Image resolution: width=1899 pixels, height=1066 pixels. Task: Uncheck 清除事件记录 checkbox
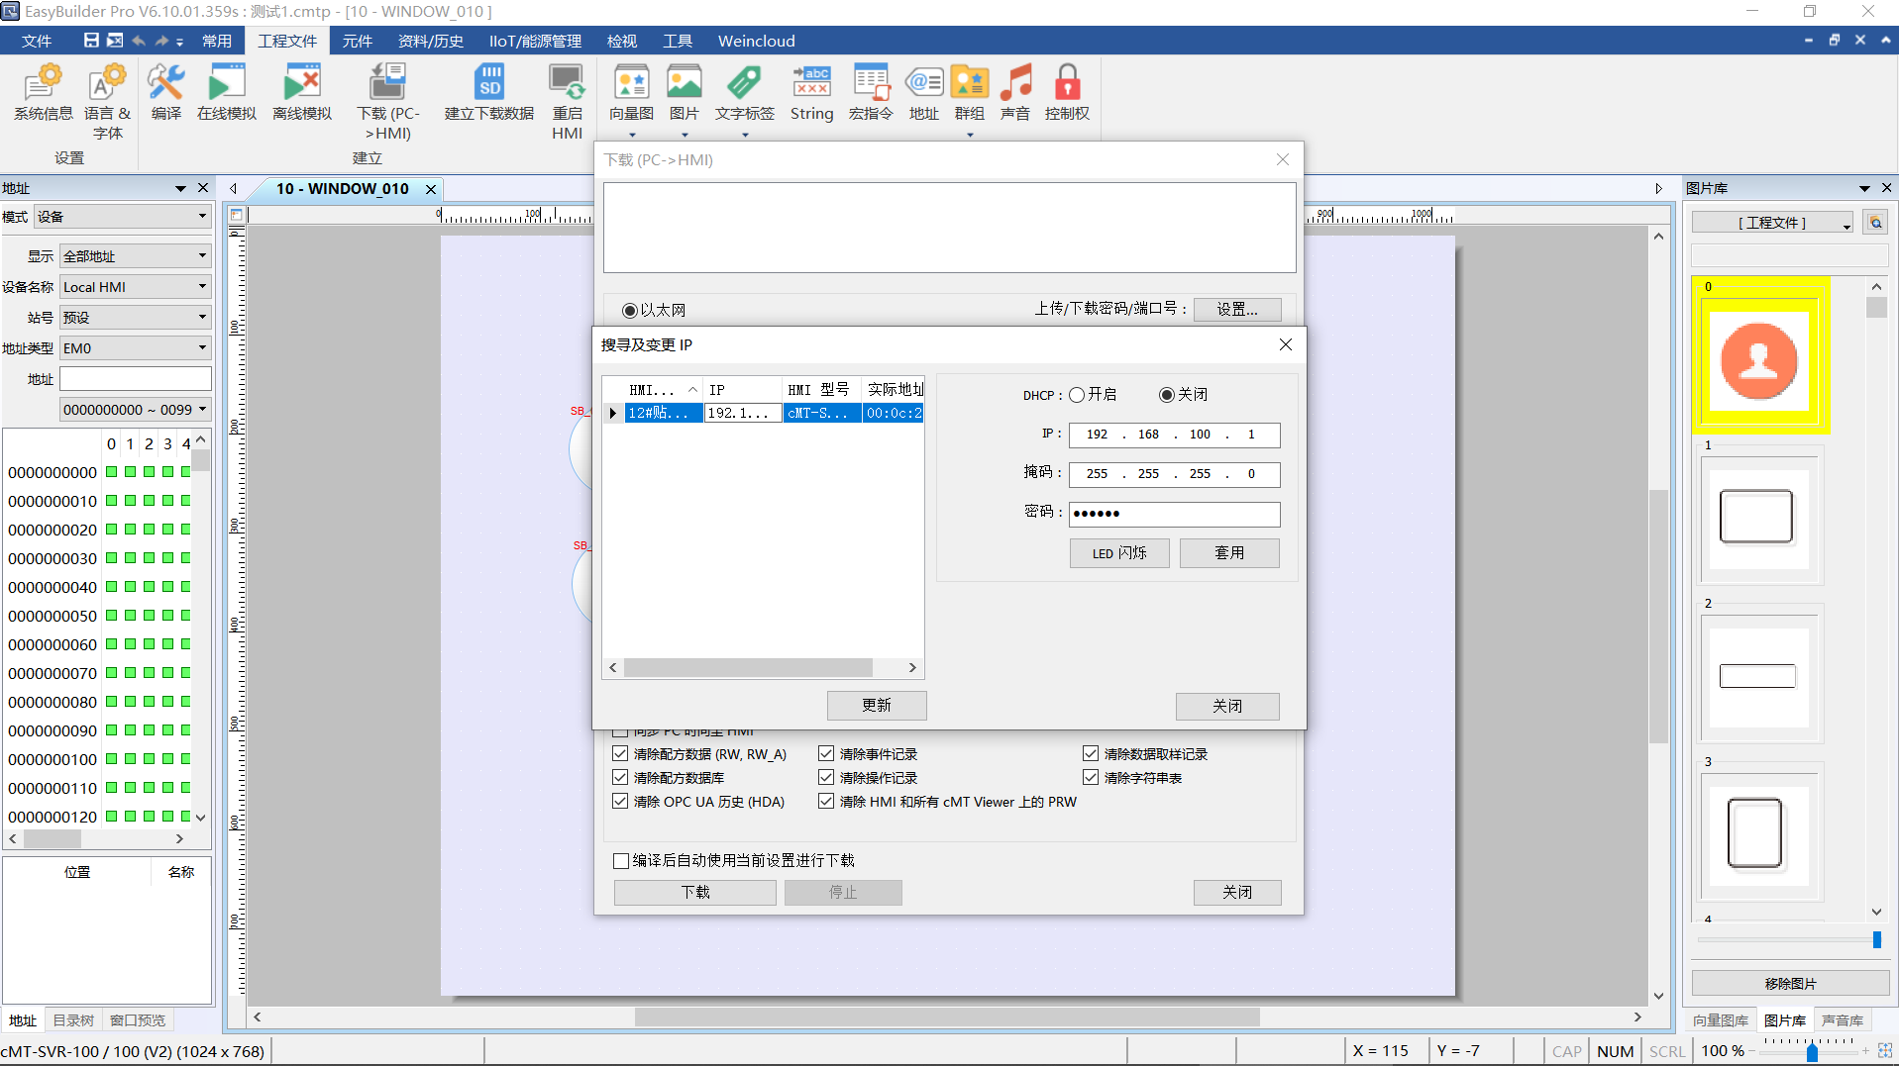(x=826, y=754)
